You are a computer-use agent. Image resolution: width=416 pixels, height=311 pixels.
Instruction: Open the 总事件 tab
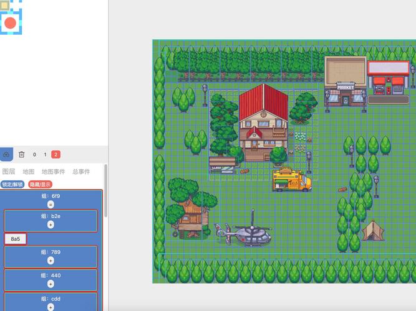coord(81,172)
